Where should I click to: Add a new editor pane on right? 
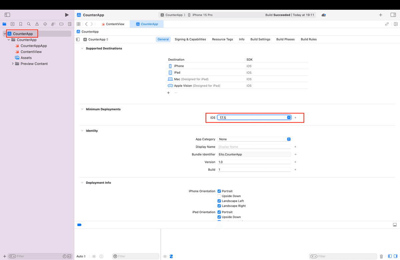pyautogui.click(x=396, y=24)
